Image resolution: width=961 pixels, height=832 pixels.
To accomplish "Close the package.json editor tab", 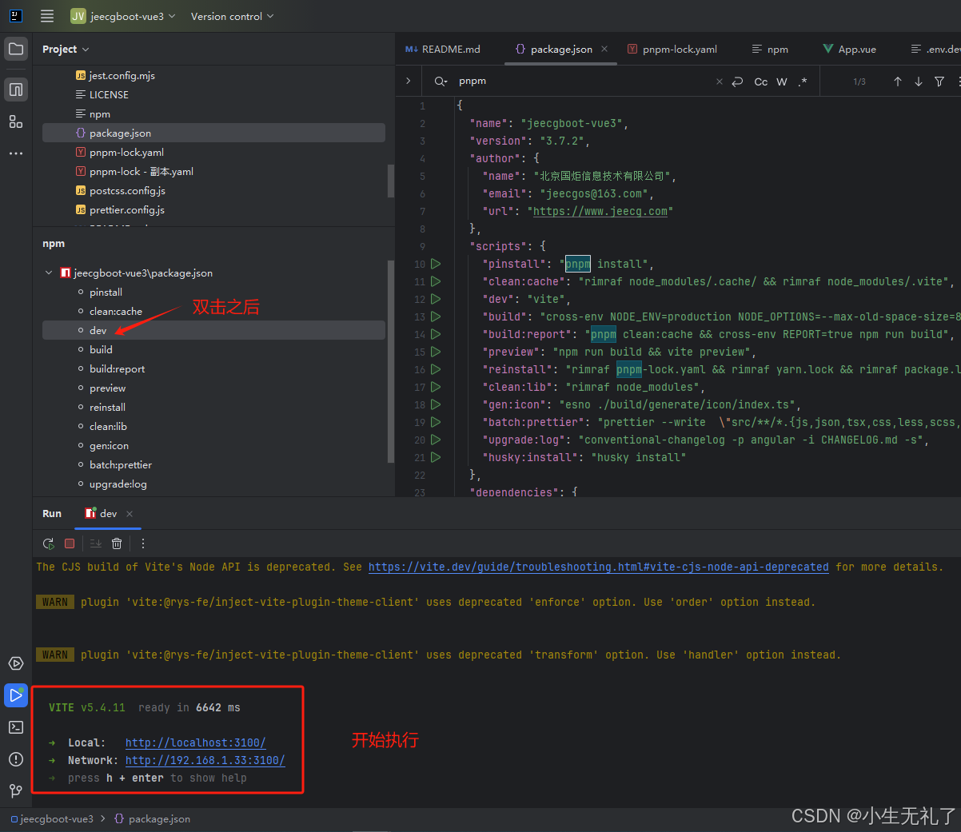I will coord(604,49).
